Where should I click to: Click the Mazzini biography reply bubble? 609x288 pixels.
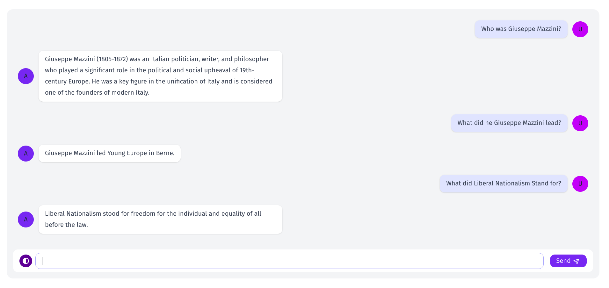[160, 76]
